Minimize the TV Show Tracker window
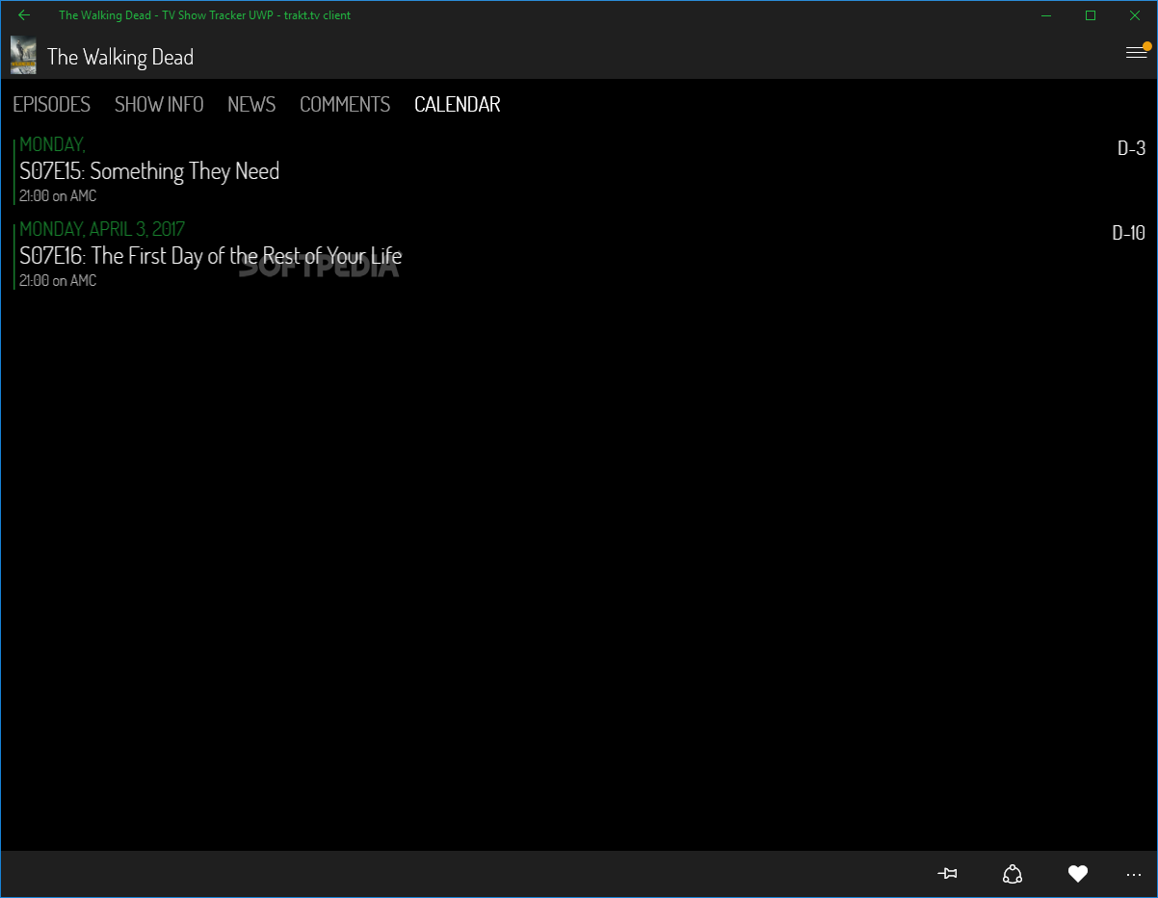The width and height of the screenshot is (1158, 898). click(1046, 15)
